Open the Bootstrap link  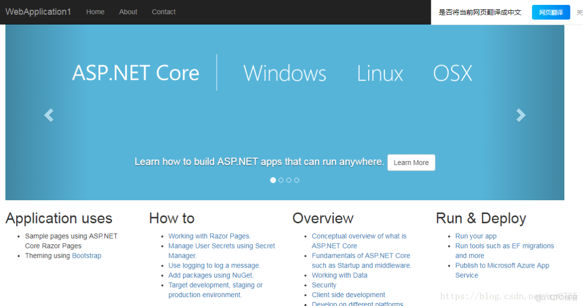(87, 255)
